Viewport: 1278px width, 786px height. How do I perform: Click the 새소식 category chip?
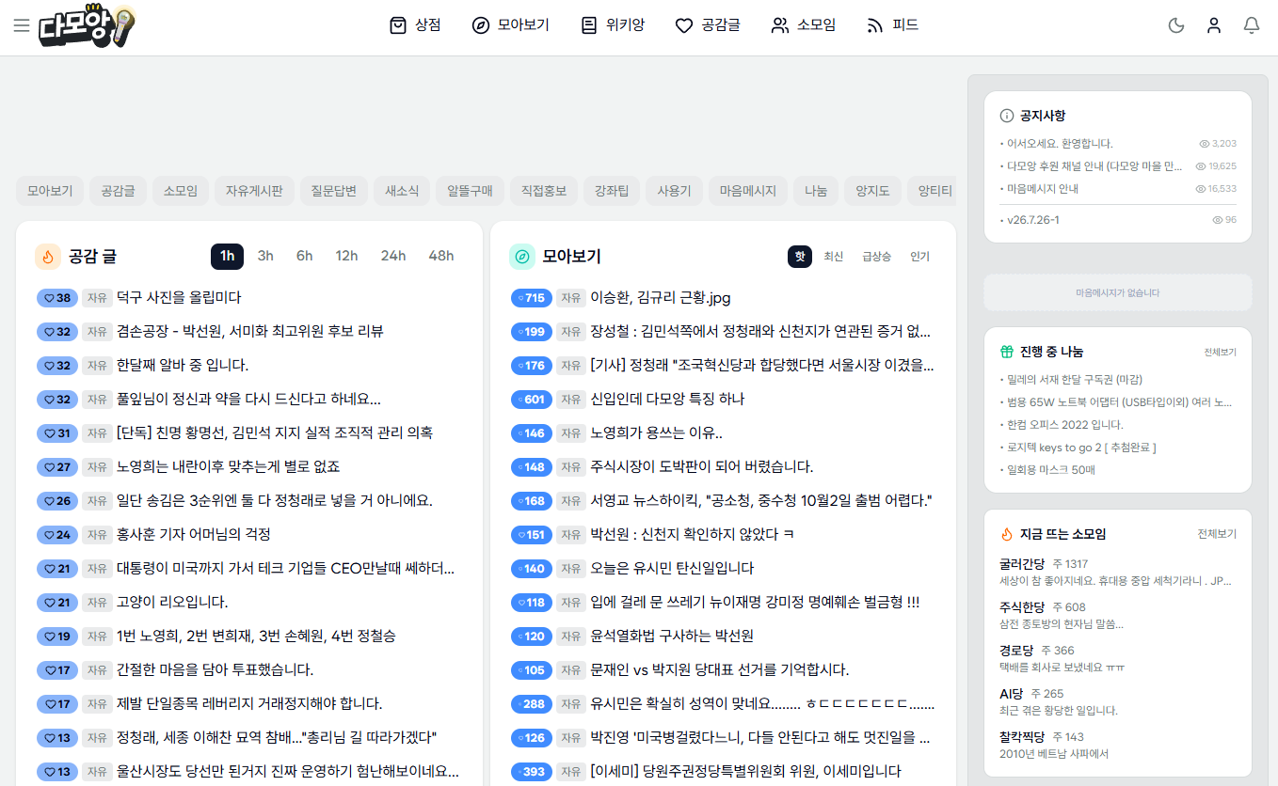pyautogui.click(x=402, y=191)
